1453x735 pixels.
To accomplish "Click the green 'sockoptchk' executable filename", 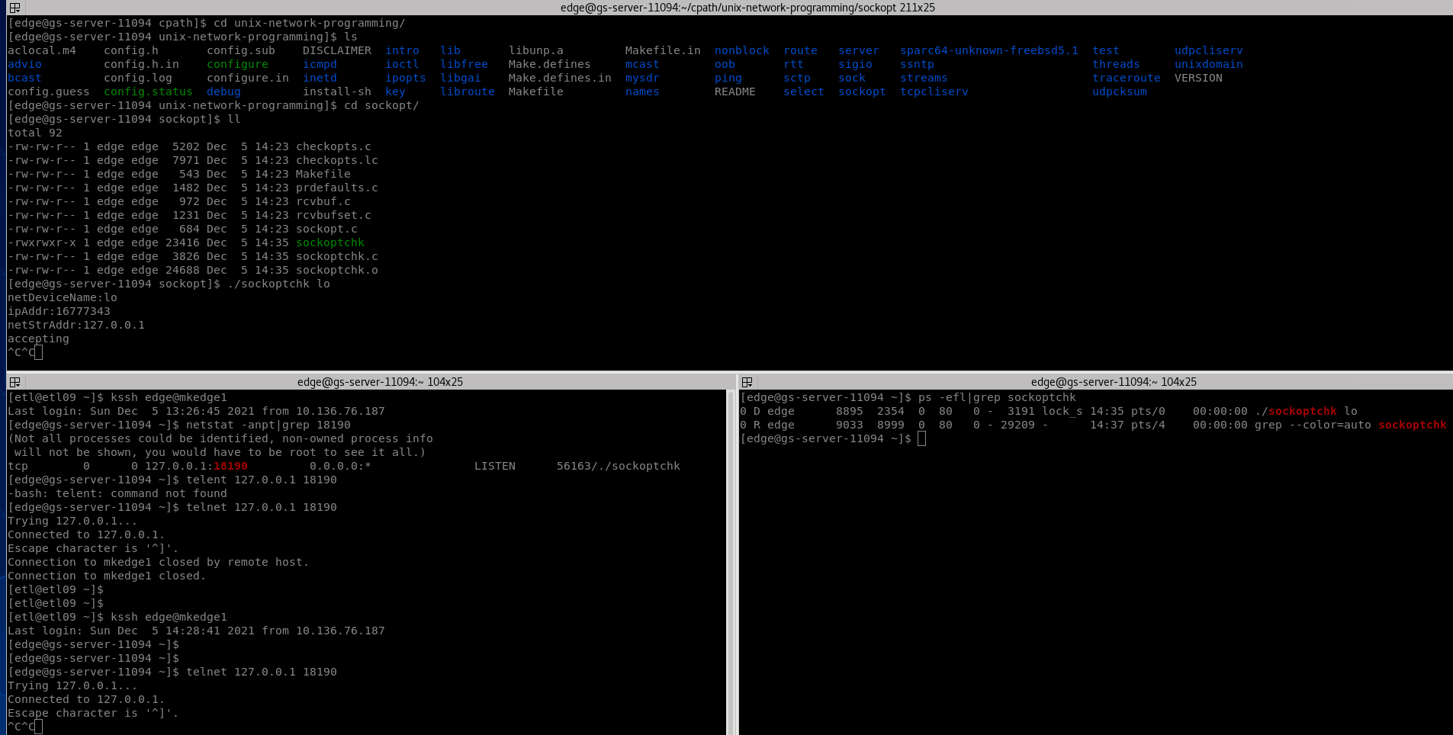I will point(330,242).
